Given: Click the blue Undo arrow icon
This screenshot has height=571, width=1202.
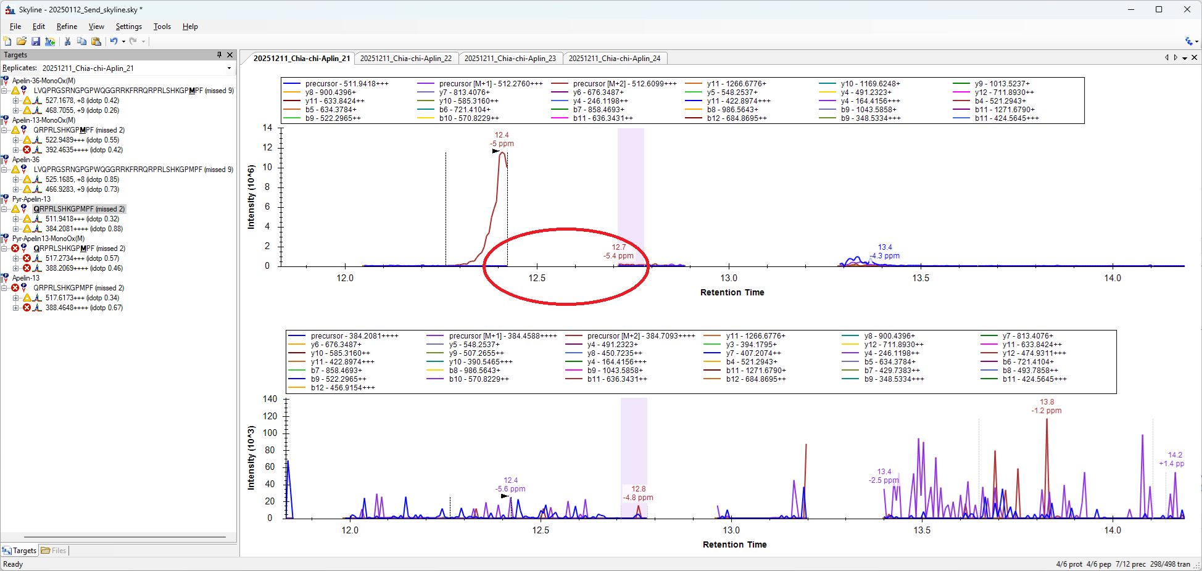Looking at the screenshot, I should [114, 41].
